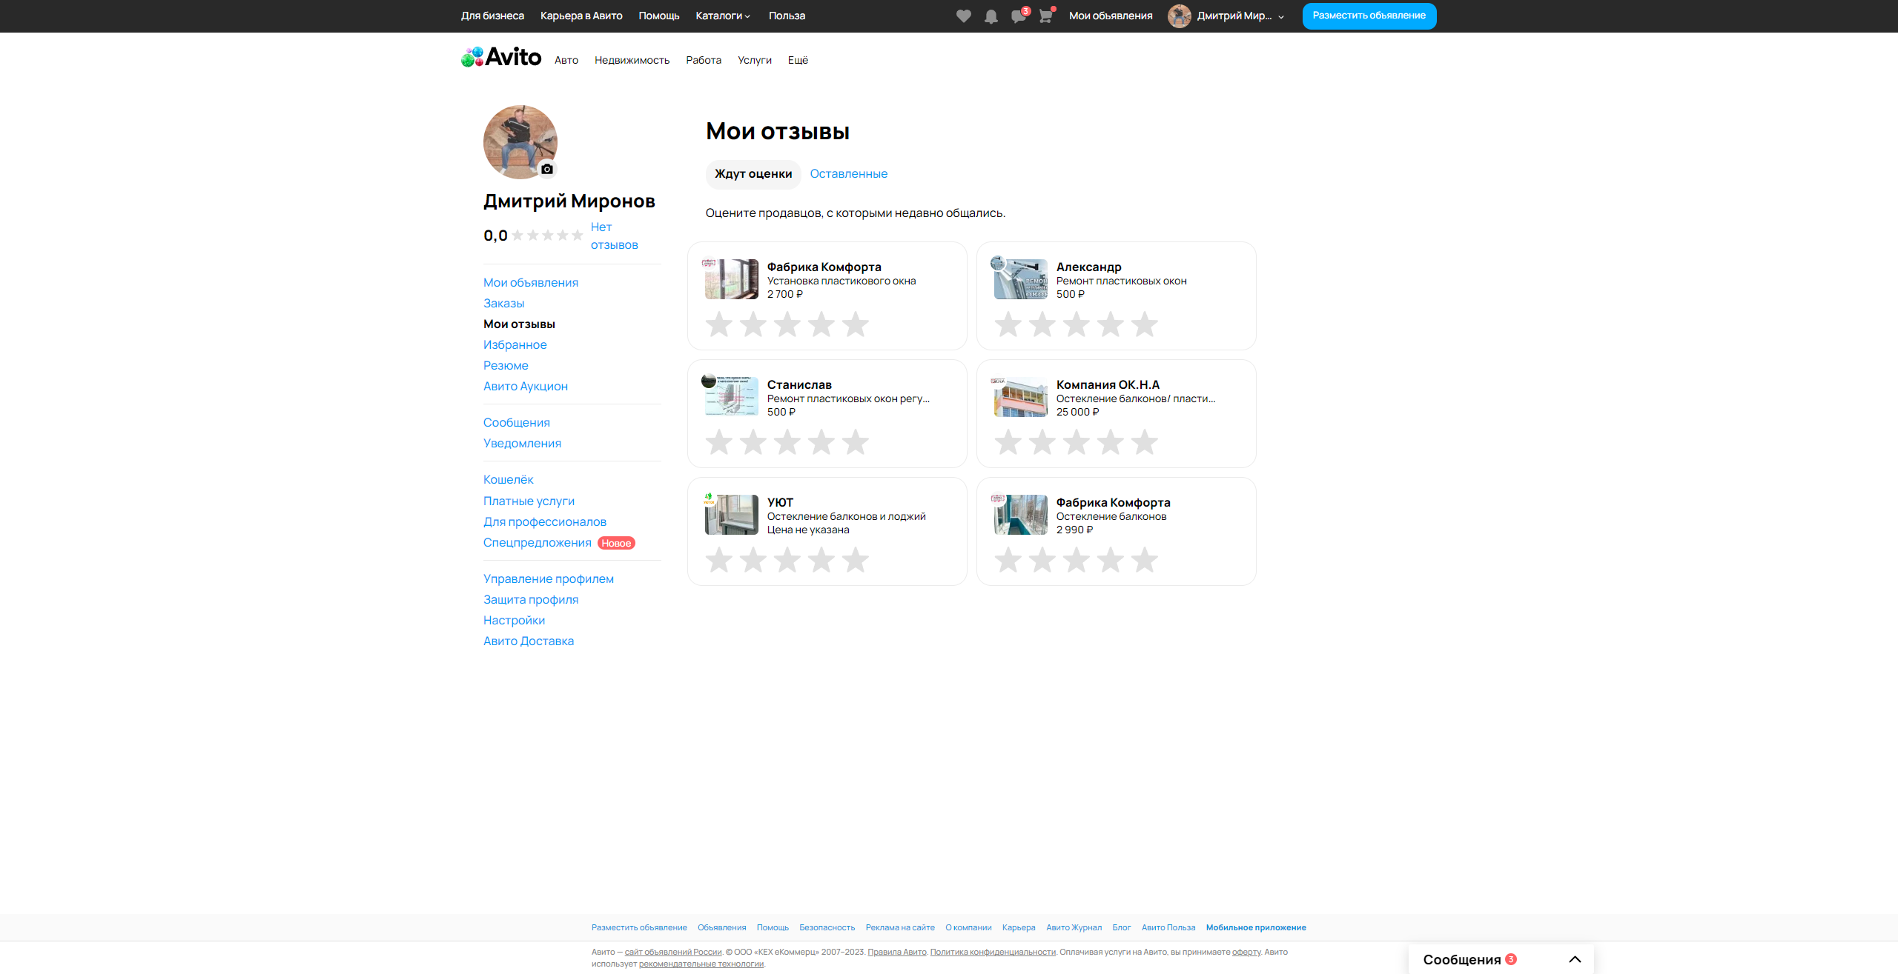1898x974 pixels.
Task: Rate Фабрика Комфорта window installation five stars
Action: 855,324
